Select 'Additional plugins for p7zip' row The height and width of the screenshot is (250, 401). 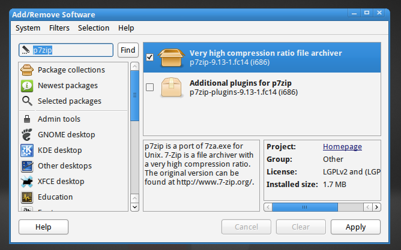coord(262,88)
